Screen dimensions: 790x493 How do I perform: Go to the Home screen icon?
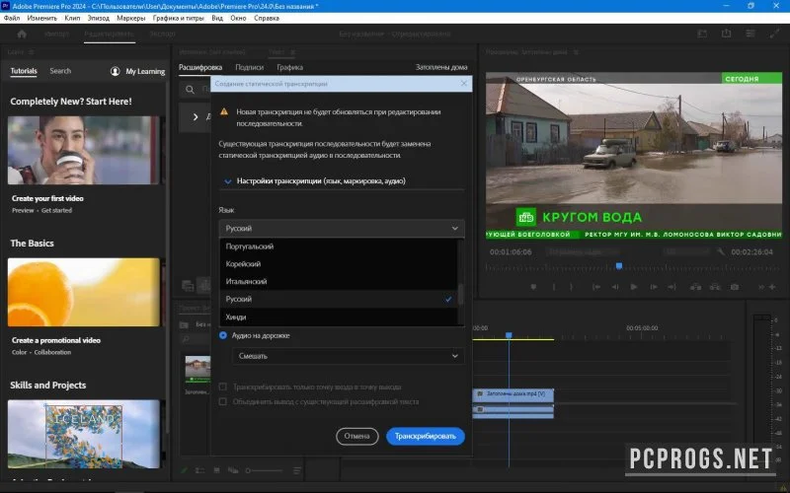[x=22, y=34]
